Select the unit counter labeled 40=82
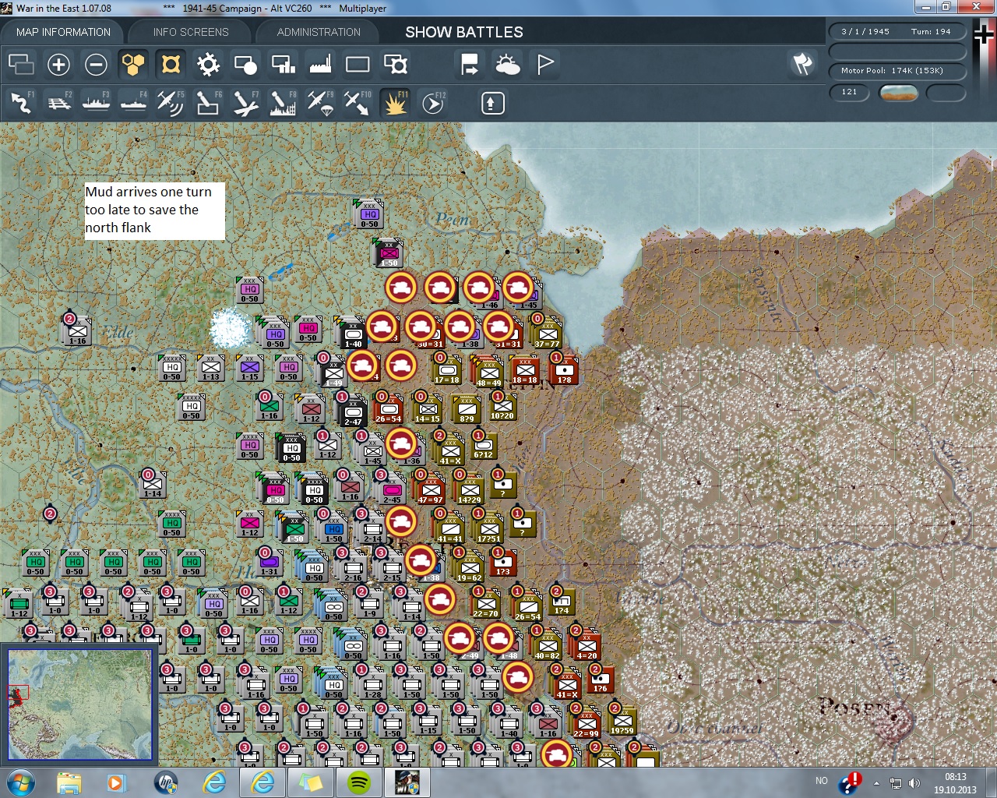The height and width of the screenshot is (798, 997). click(548, 644)
